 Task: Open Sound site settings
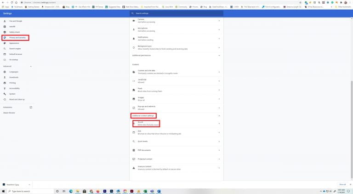(176, 124)
